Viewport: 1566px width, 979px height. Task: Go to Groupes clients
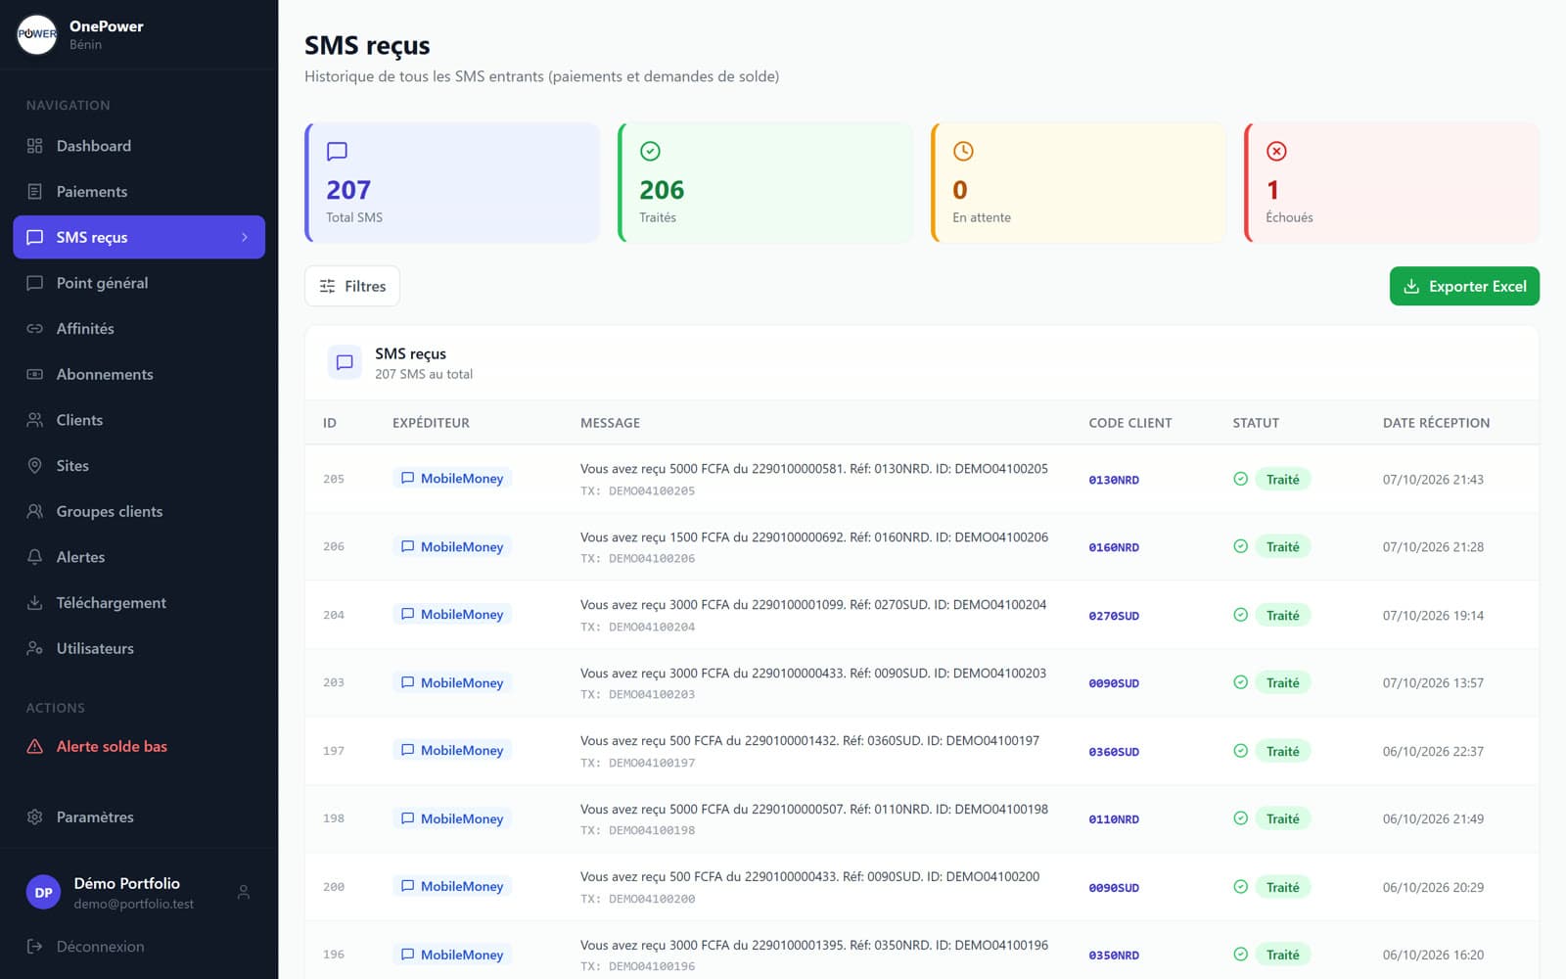(x=139, y=511)
